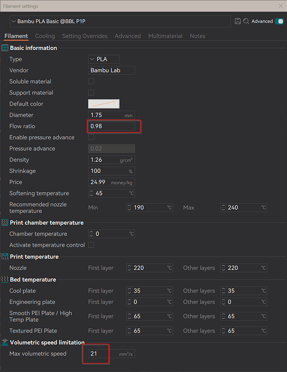The image size is (287, 372).
Task: Adjust Nozzle Other layers temperature stepper
Action: [x=223, y=268]
